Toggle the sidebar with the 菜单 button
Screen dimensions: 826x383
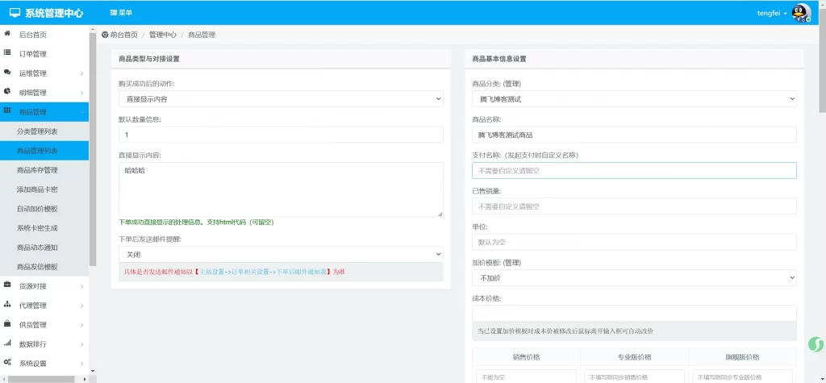[121, 13]
